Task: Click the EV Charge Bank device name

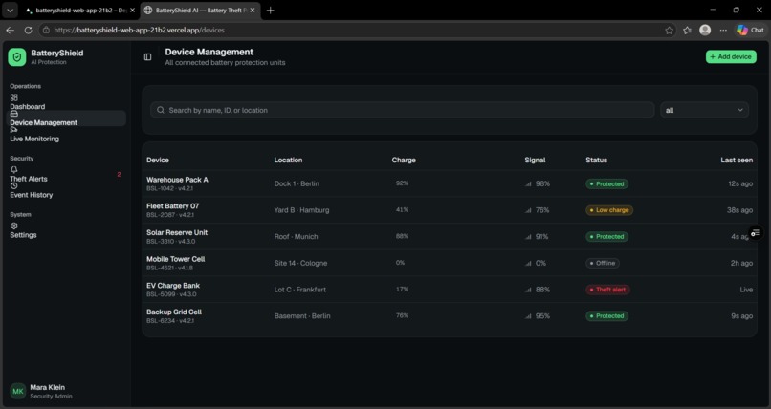Action: 173,286
